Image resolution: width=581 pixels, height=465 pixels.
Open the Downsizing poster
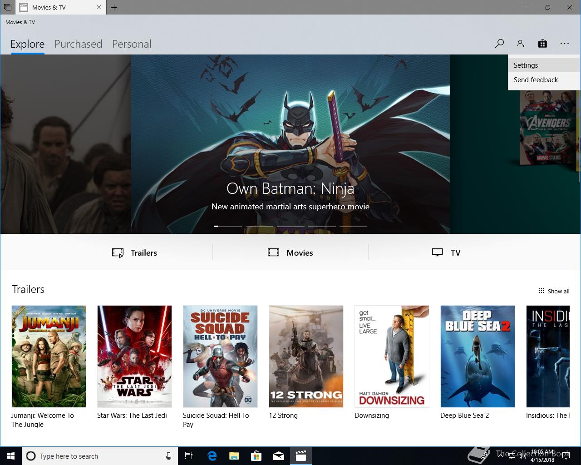click(x=392, y=356)
